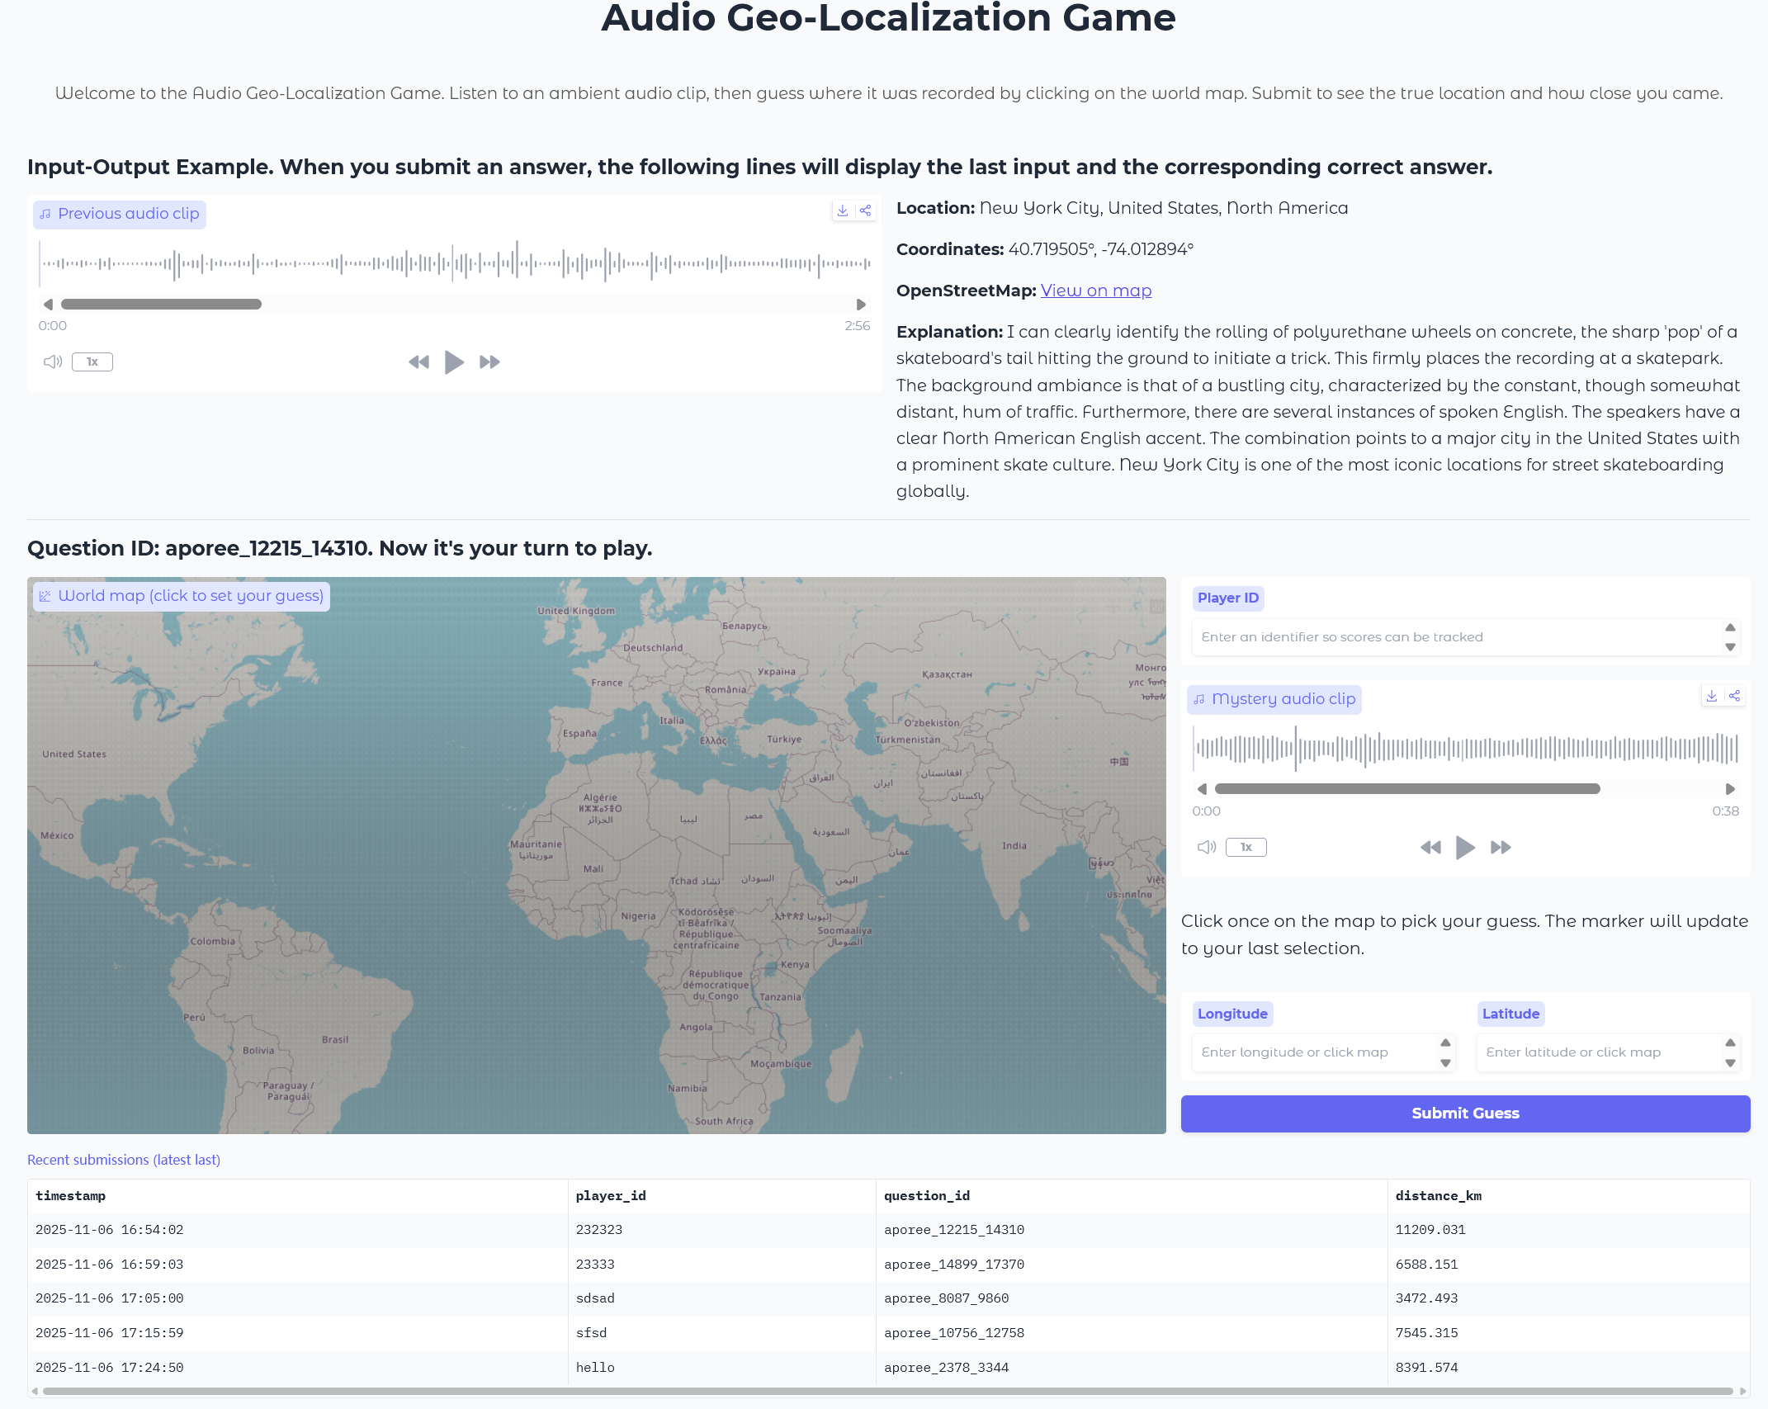Share the previous audio clip
1768x1409 pixels.
tap(865, 211)
